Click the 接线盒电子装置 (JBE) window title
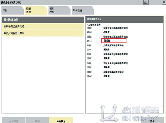This screenshot has width=166, height=123. [x=11, y=2]
